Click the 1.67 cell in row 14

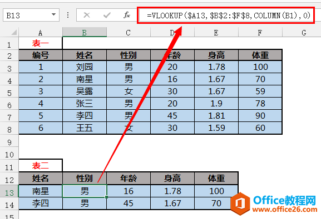pyautogui.click(x=172, y=203)
